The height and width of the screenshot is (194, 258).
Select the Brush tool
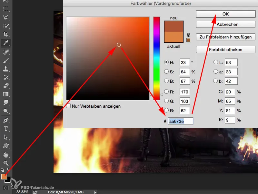(6, 61)
